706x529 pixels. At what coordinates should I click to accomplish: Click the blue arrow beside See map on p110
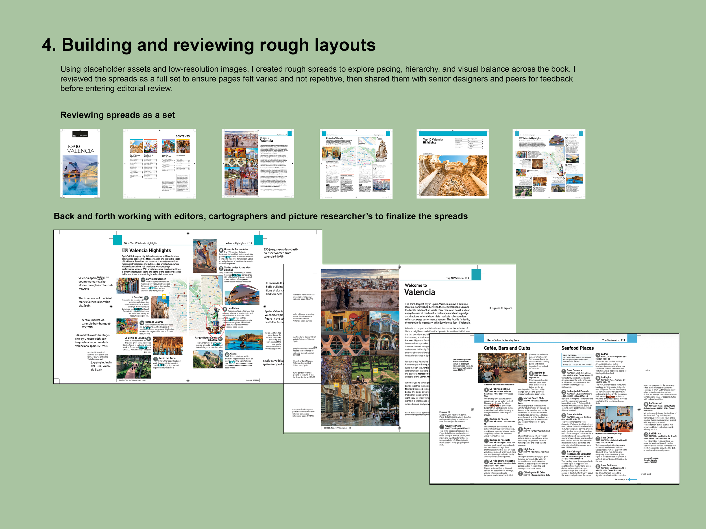point(632,479)
